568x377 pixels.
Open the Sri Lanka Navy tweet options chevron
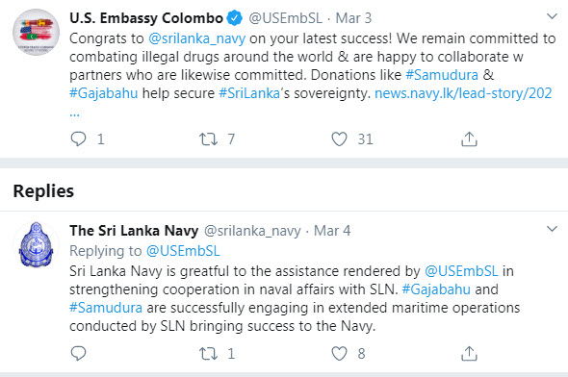tap(552, 229)
